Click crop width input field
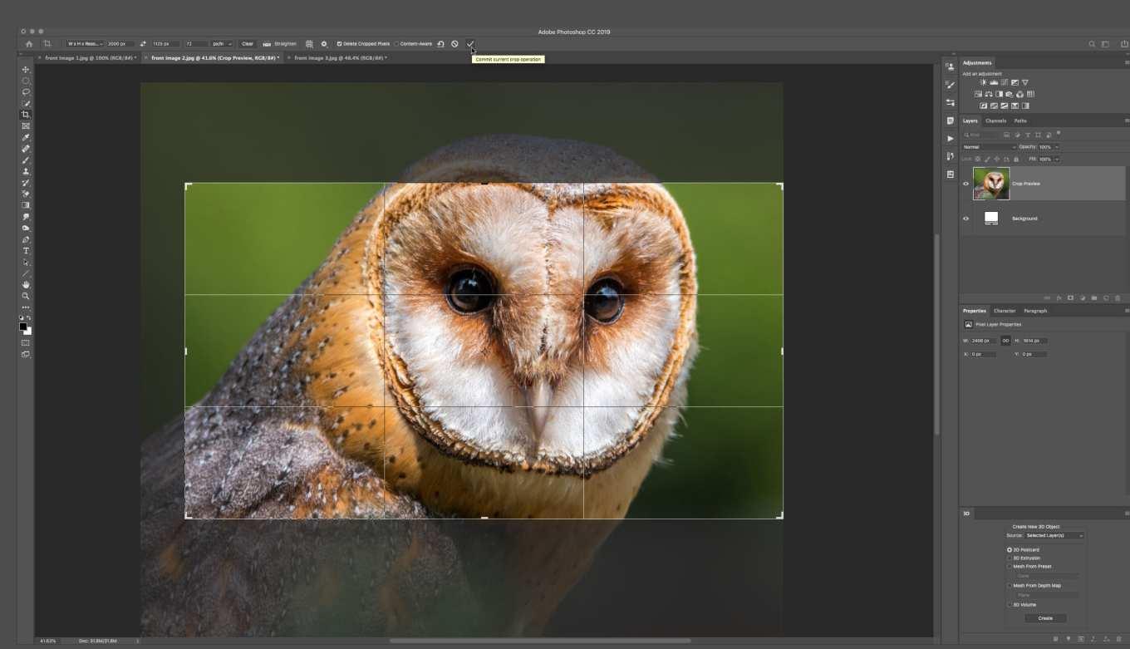1130x649 pixels. tap(120, 44)
